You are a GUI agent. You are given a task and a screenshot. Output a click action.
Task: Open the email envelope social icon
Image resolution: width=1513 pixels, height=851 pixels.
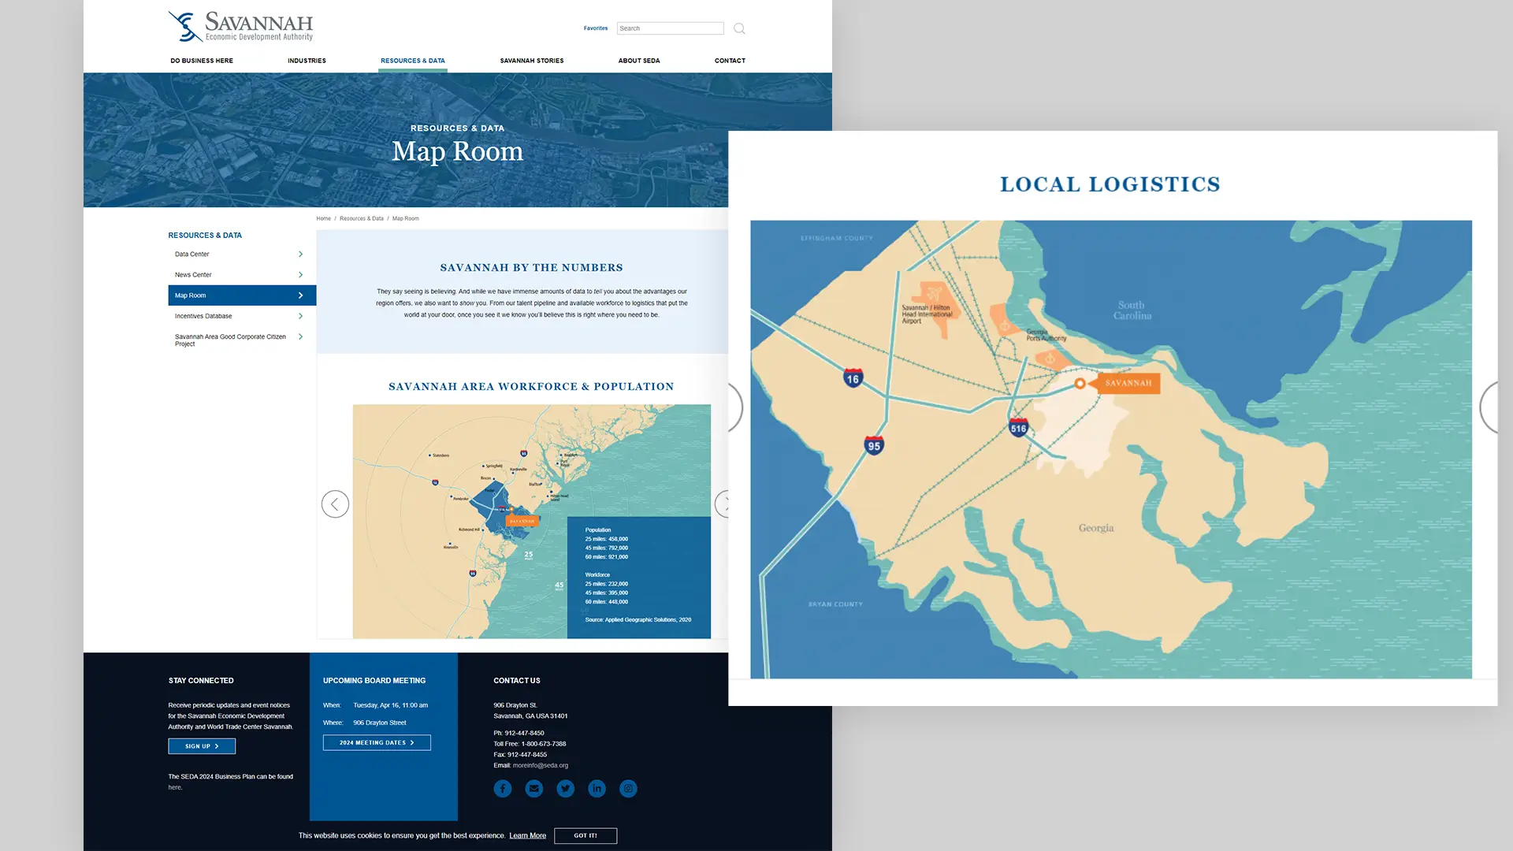pos(534,788)
